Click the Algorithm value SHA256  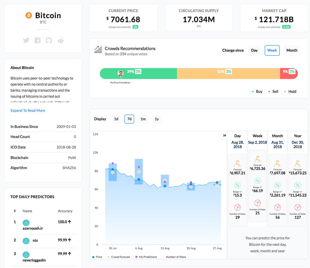(x=69, y=168)
